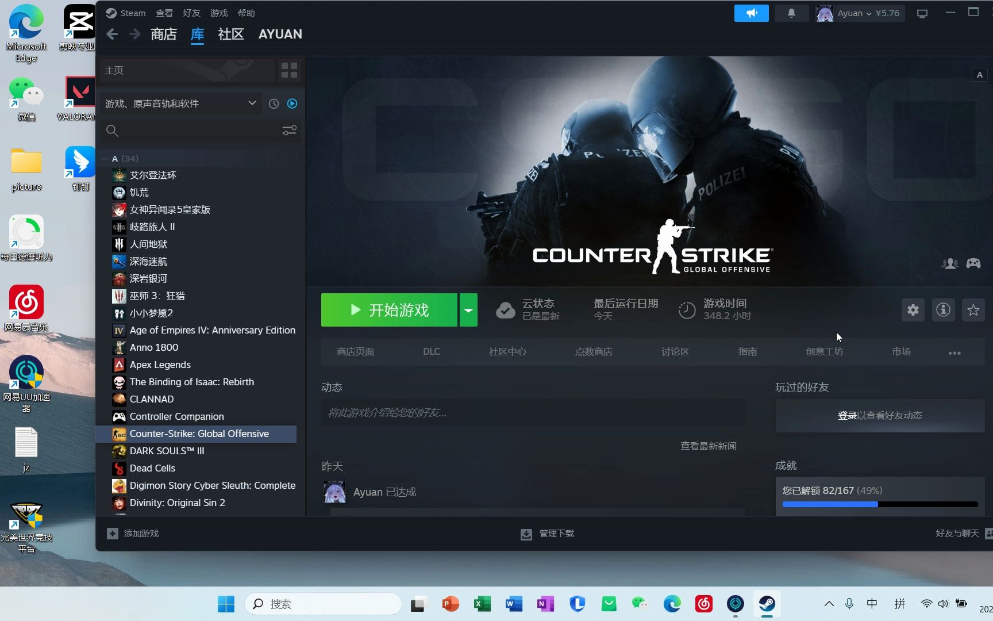
Task: Open the 帮助 menu
Action: [246, 13]
